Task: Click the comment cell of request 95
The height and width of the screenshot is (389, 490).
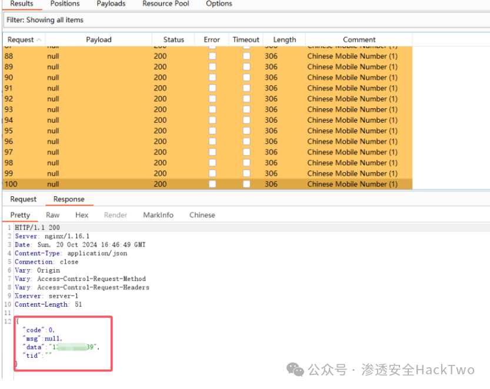Action: [352, 131]
